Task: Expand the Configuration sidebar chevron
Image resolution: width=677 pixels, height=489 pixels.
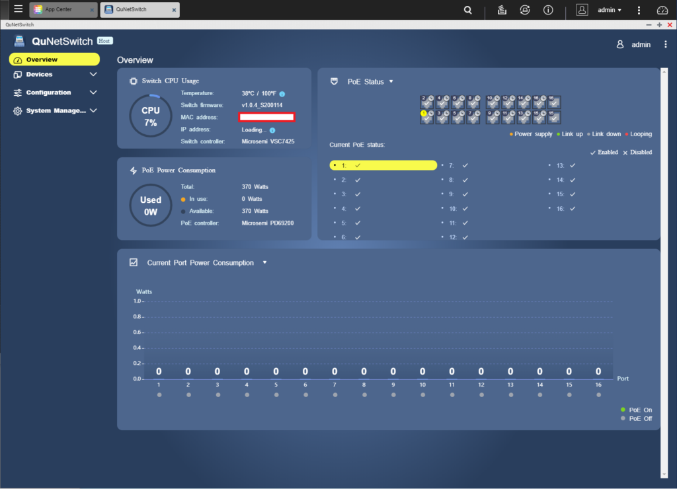Action: tap(93, 93)
